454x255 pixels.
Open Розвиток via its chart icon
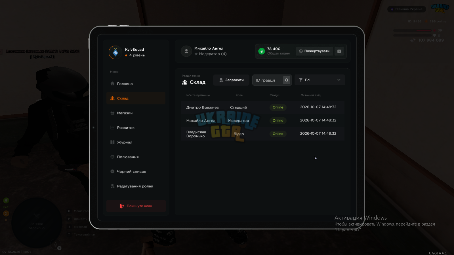tap(112, 127)
